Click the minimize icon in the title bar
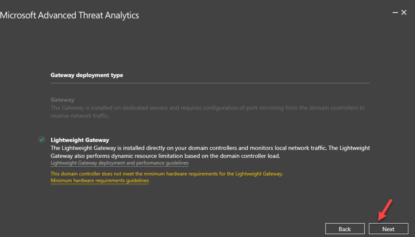This screenshot has height=237, width=415. pos(395,12)
